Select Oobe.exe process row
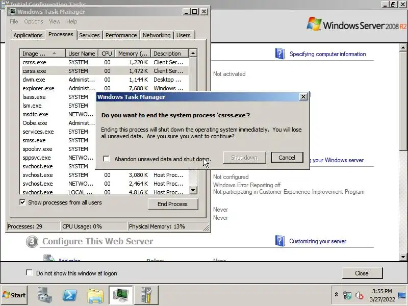This screenshot has width=408, height=306. pos(58,123)
